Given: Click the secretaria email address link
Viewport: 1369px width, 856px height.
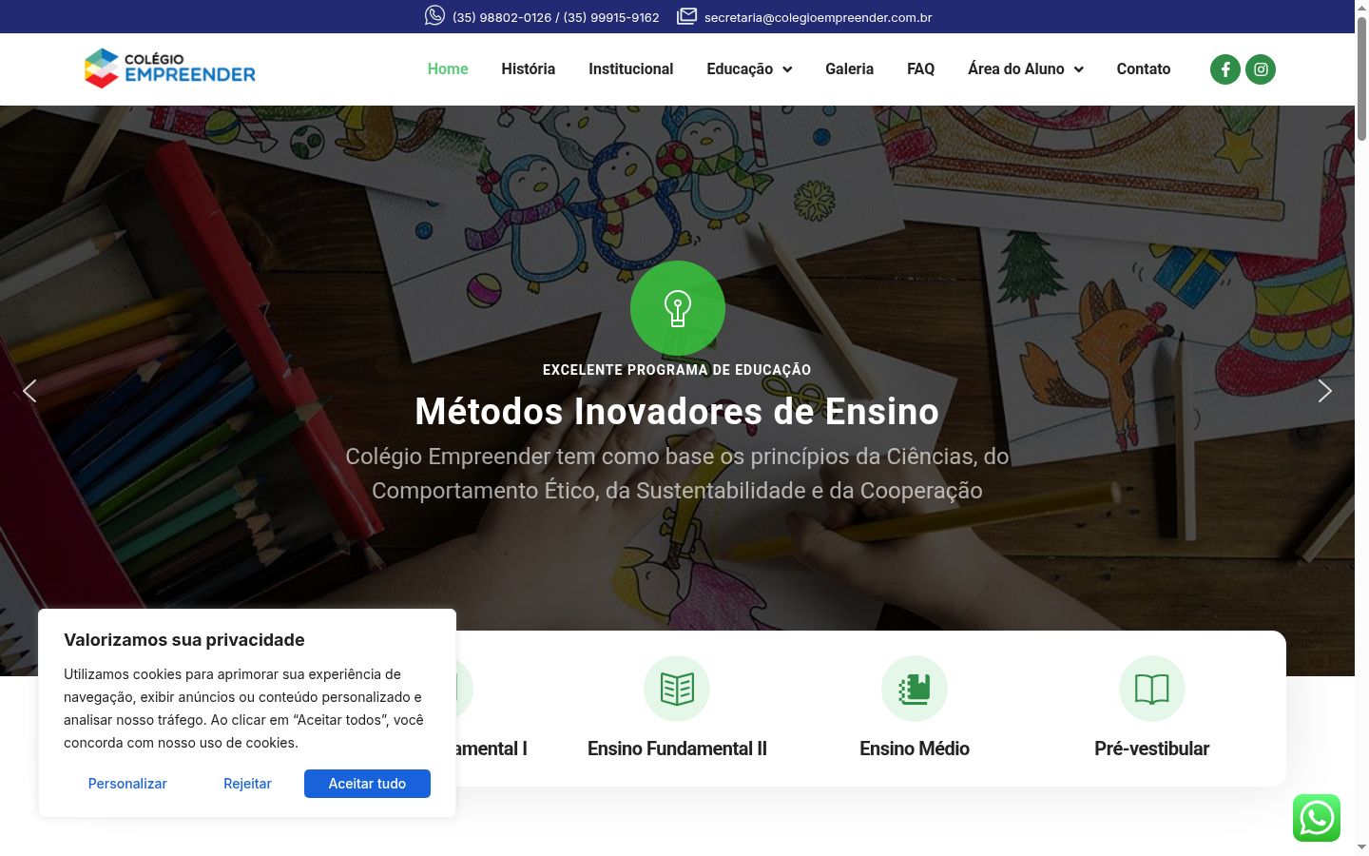Looking at the screenshot, I should pos(818,17).
